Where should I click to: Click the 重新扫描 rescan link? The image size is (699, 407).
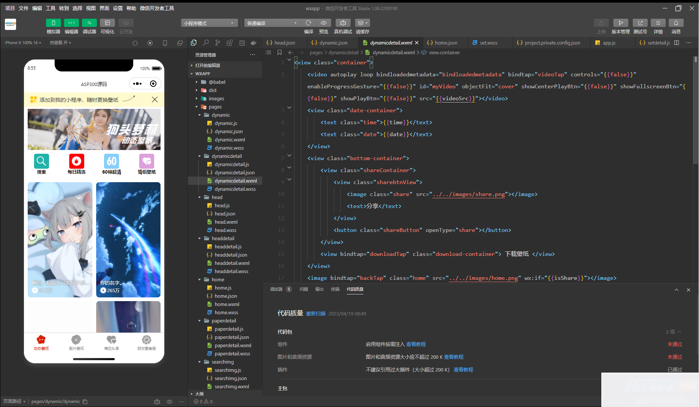coord(315,314)
